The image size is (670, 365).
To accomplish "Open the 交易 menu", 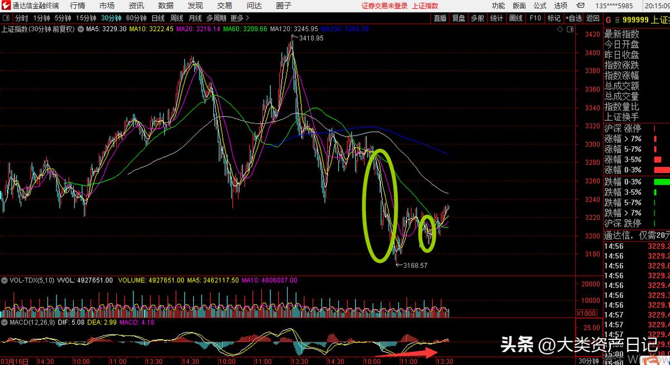I will (x=225, y=6).
